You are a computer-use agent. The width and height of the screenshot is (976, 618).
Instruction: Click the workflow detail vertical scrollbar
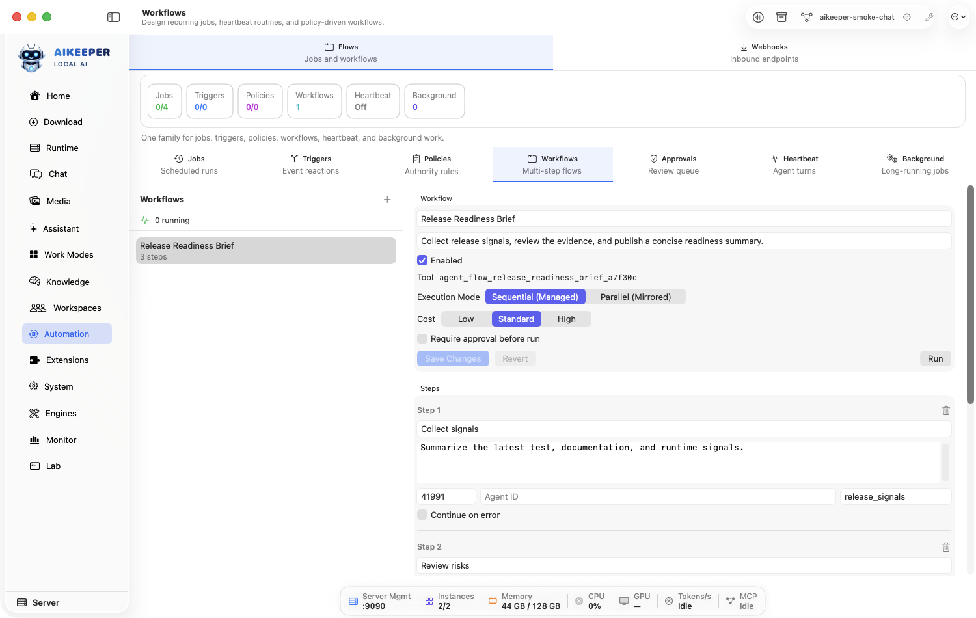point(970,295)
